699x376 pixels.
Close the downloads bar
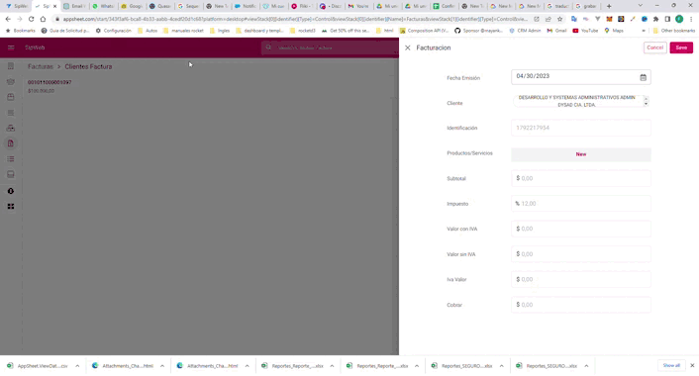[692, 366]
